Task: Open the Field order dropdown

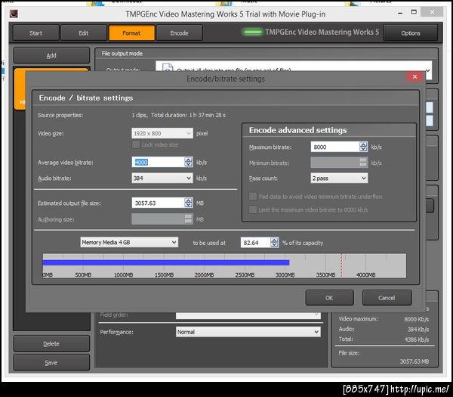Action: point(248,315)
